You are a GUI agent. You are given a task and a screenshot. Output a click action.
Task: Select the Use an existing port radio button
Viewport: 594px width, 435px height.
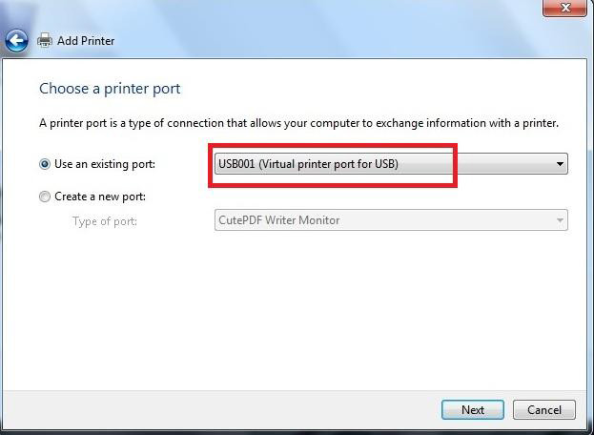pos(45,164)
